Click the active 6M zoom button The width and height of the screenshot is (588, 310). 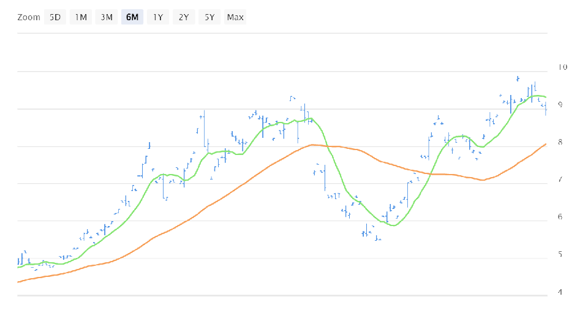pyautogui.click(x=132, y=17)
